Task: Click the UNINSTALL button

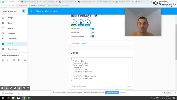Action: [x=76, y=43]
